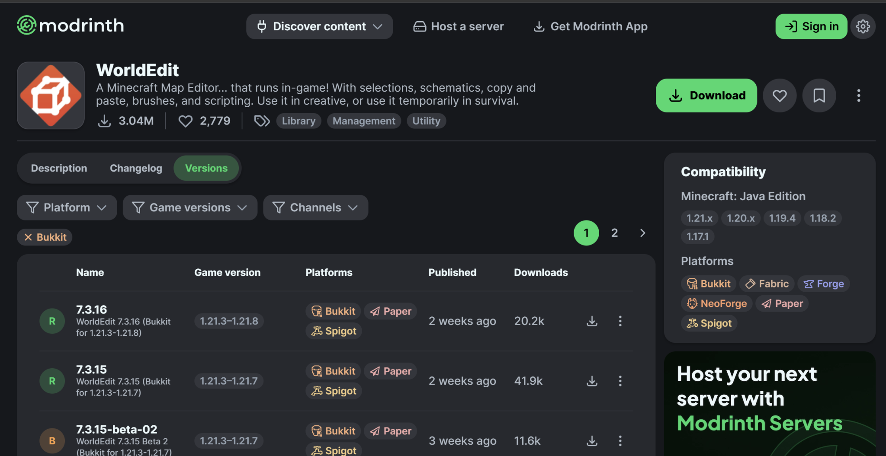Remove the Bukkit filter chip
The image size is (886, 456).
click(28, 237)
